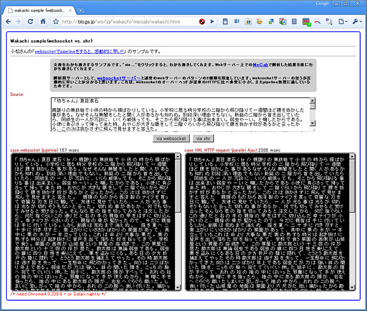Screen dimensions: 367x311
Task: Click the 'need Chrome4.0.238.0' footer note
Action: 58,294
